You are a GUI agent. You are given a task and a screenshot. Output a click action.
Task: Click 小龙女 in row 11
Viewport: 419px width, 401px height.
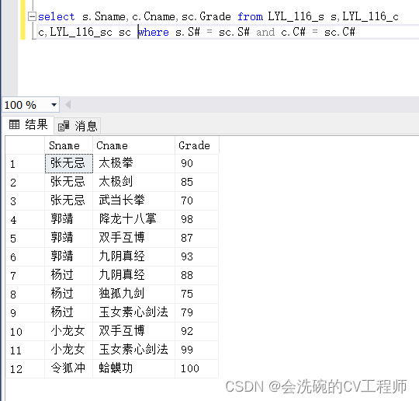click(69, 350)
